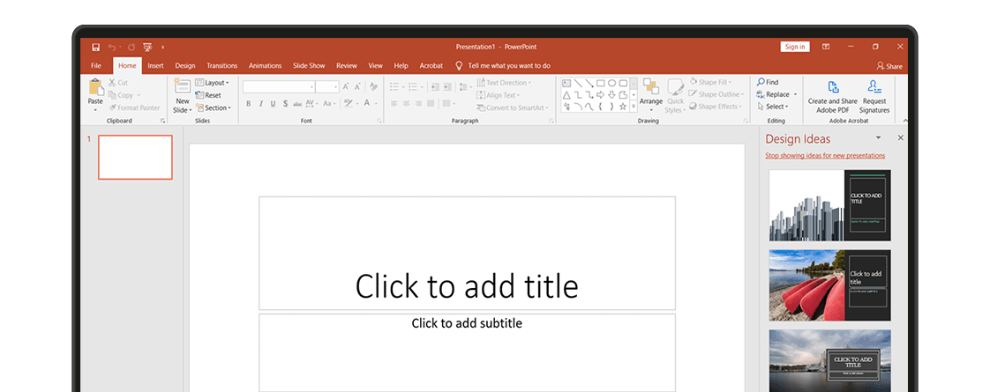
Task: Open the Arrange tool in Drawing group
Action: [650, 92]
